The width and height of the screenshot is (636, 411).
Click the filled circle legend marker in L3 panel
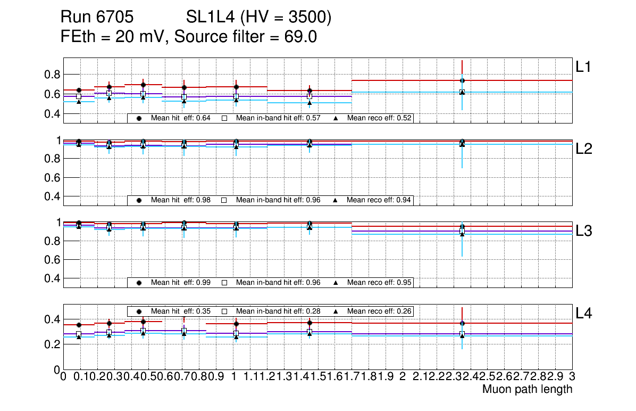pos(139,283)
